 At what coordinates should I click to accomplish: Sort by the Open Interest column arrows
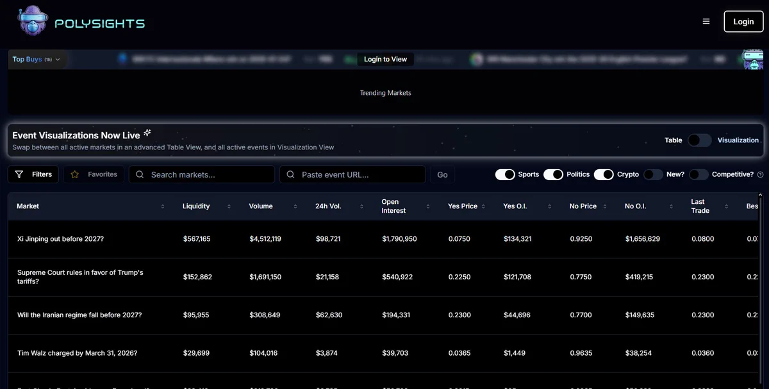tap(428, 206)
